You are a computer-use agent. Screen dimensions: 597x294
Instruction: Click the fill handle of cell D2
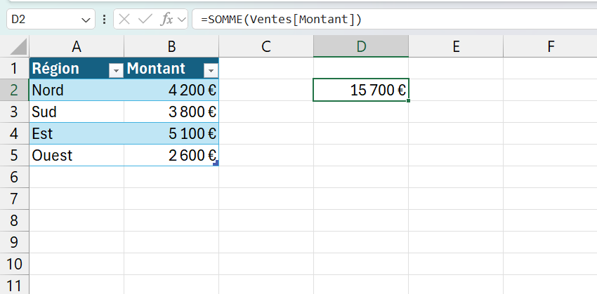(x=408, y=101)
